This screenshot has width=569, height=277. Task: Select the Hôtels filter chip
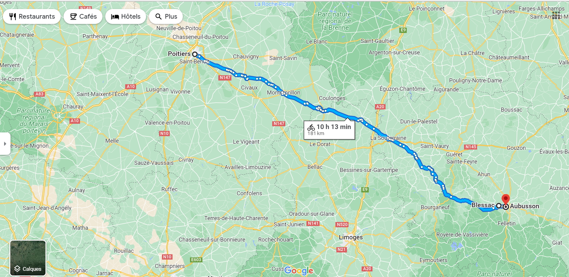coord(126,16)
